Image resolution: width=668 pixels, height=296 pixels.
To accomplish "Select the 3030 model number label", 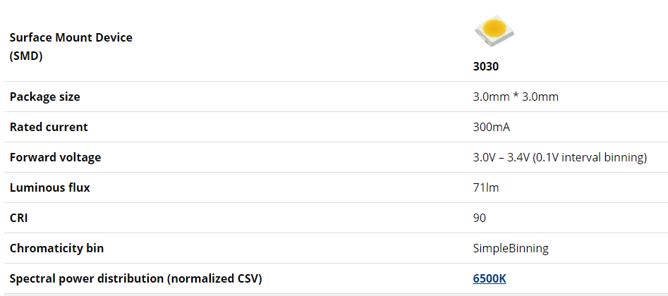I will (x=486, y=67).
